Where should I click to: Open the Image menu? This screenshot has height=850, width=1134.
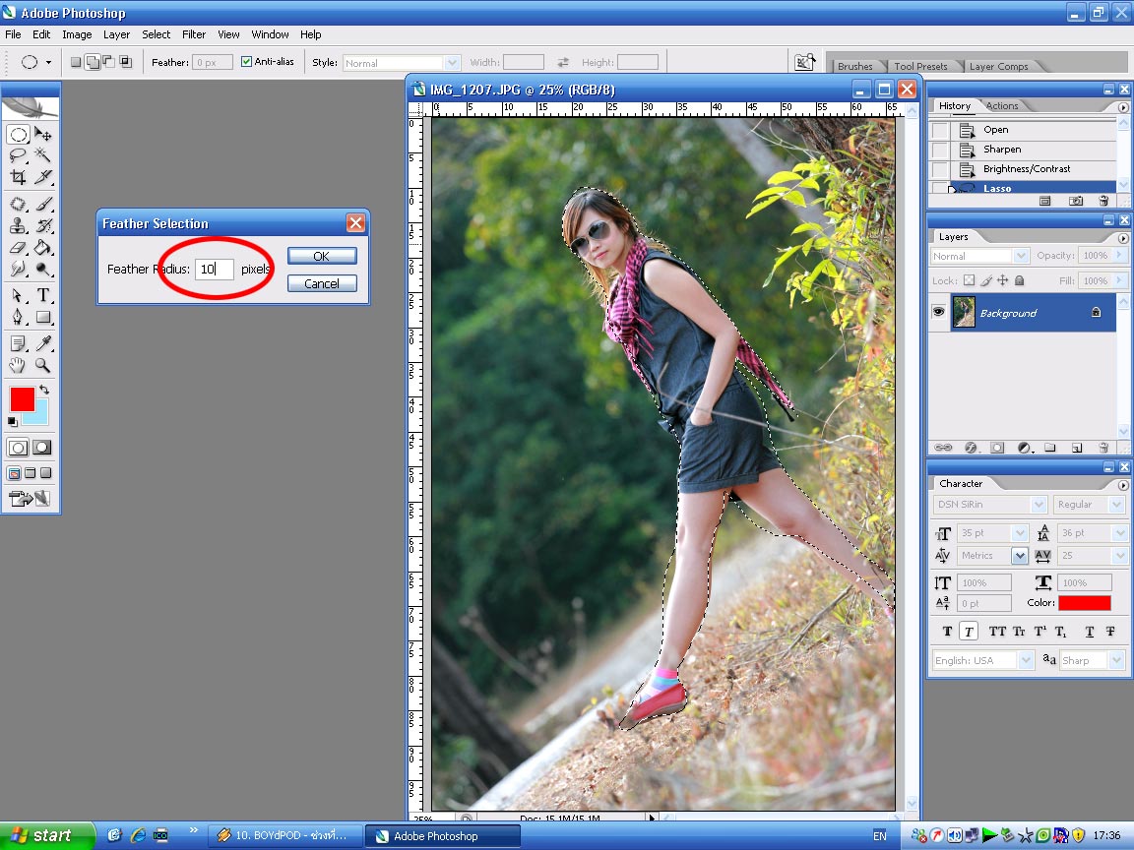(x=77, y=34)
